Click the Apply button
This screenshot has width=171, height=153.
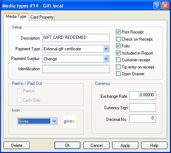pyautogui.click(x=125, y=146)
